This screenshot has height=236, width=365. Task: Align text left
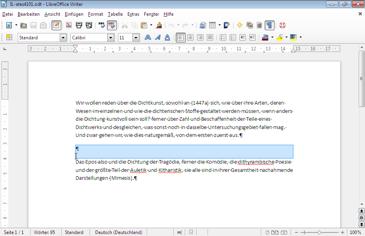(181, 37)
